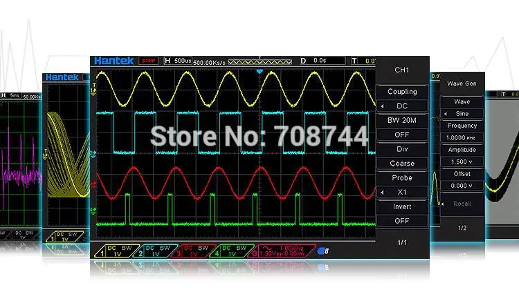Click the red STOP status indicator

coord(148,61)
